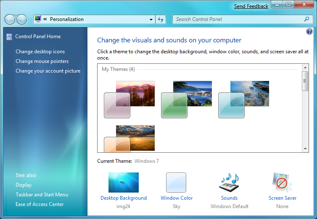Click the search magnifier icon
Image resolution: width=317 pixels, height=219 pixels.
(x=306, y=19)
